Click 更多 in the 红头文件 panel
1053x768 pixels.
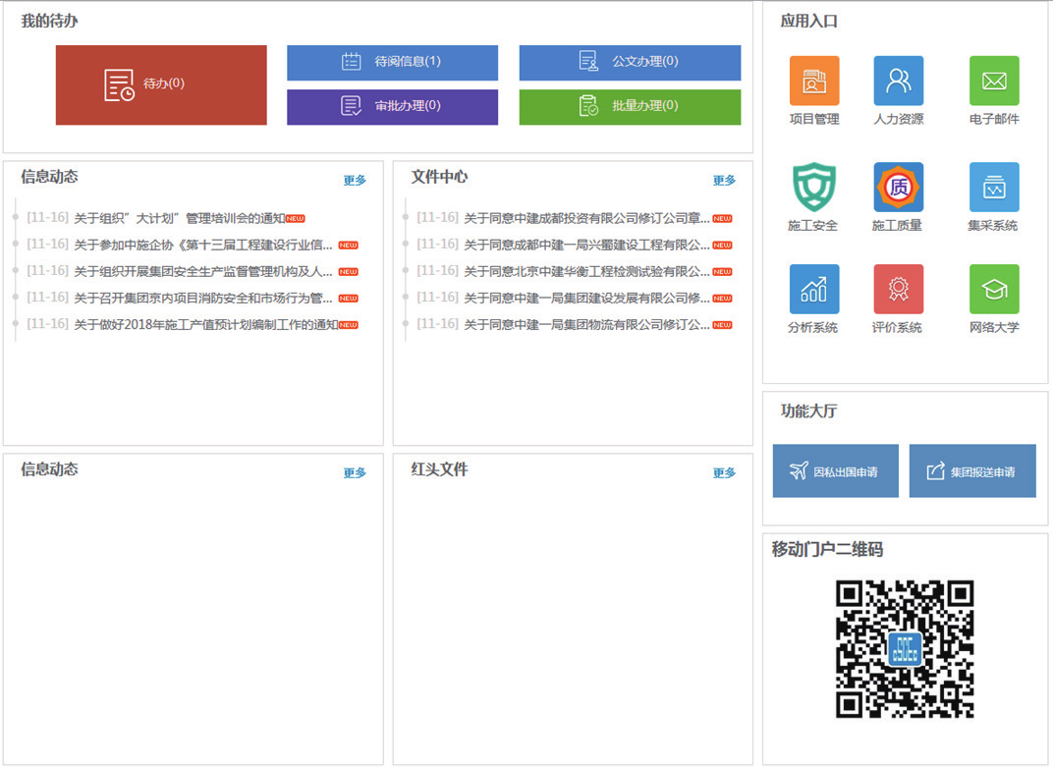(x=724, y=473)
